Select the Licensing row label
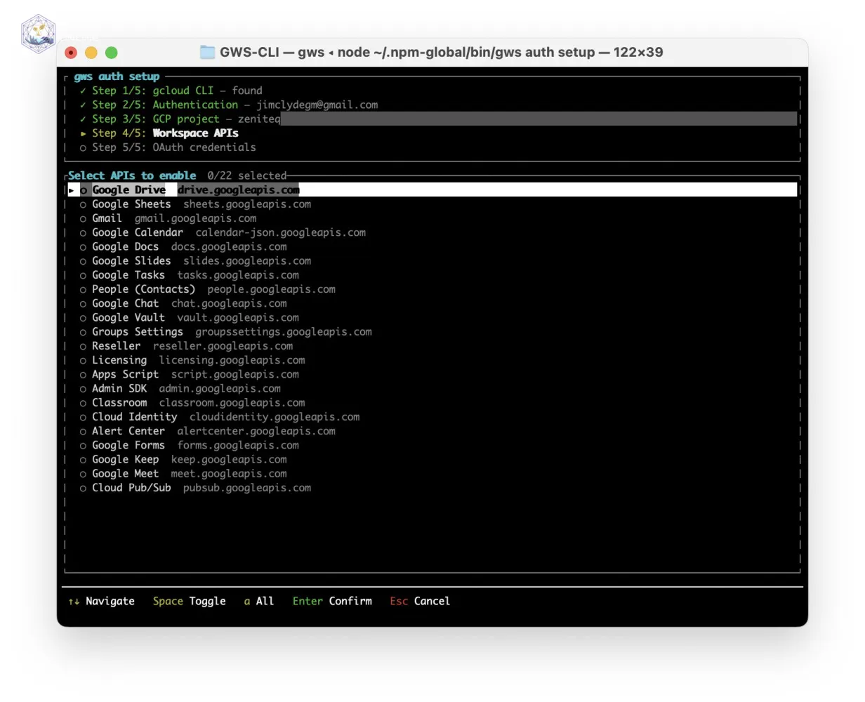865x702 pixels. [x=119, y=360]
